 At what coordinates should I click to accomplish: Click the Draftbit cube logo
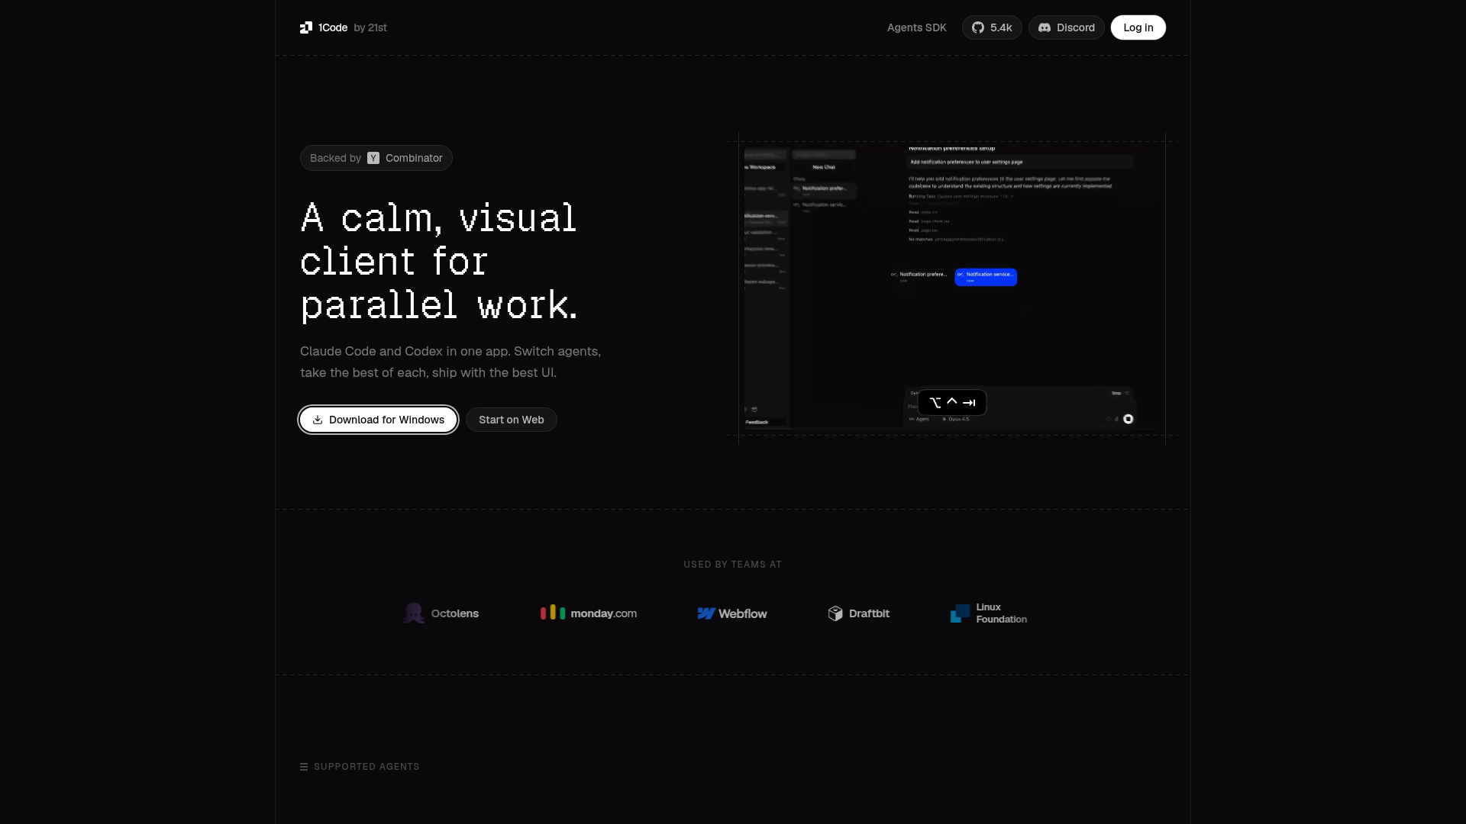pyautogui.click(x=835, y=613)
